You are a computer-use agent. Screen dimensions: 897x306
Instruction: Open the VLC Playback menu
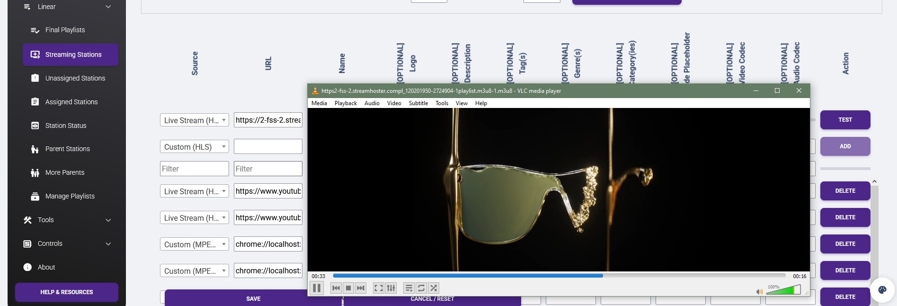(346, 103)
